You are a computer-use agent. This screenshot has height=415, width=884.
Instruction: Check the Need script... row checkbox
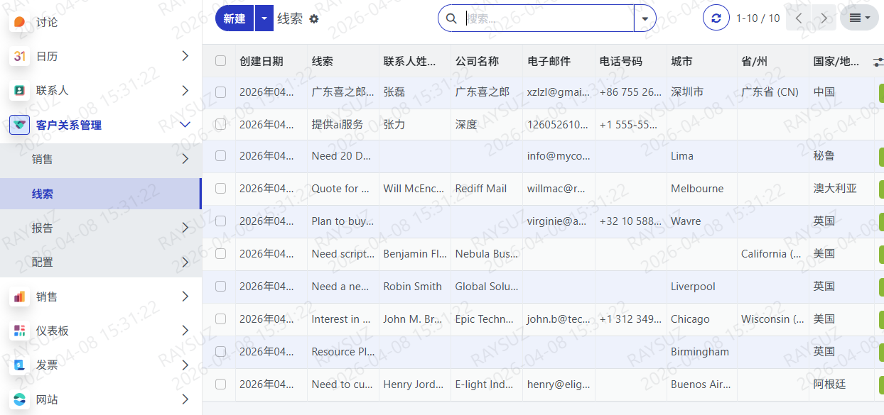(x=220, y=254)
